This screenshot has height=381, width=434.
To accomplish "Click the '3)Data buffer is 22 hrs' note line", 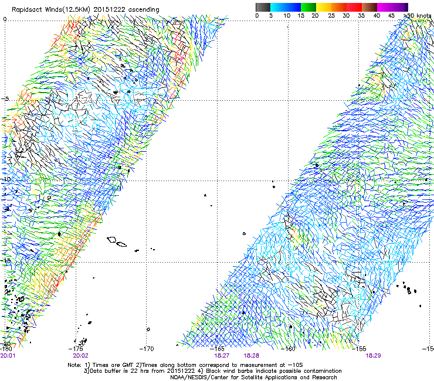I will click(212, 371).
